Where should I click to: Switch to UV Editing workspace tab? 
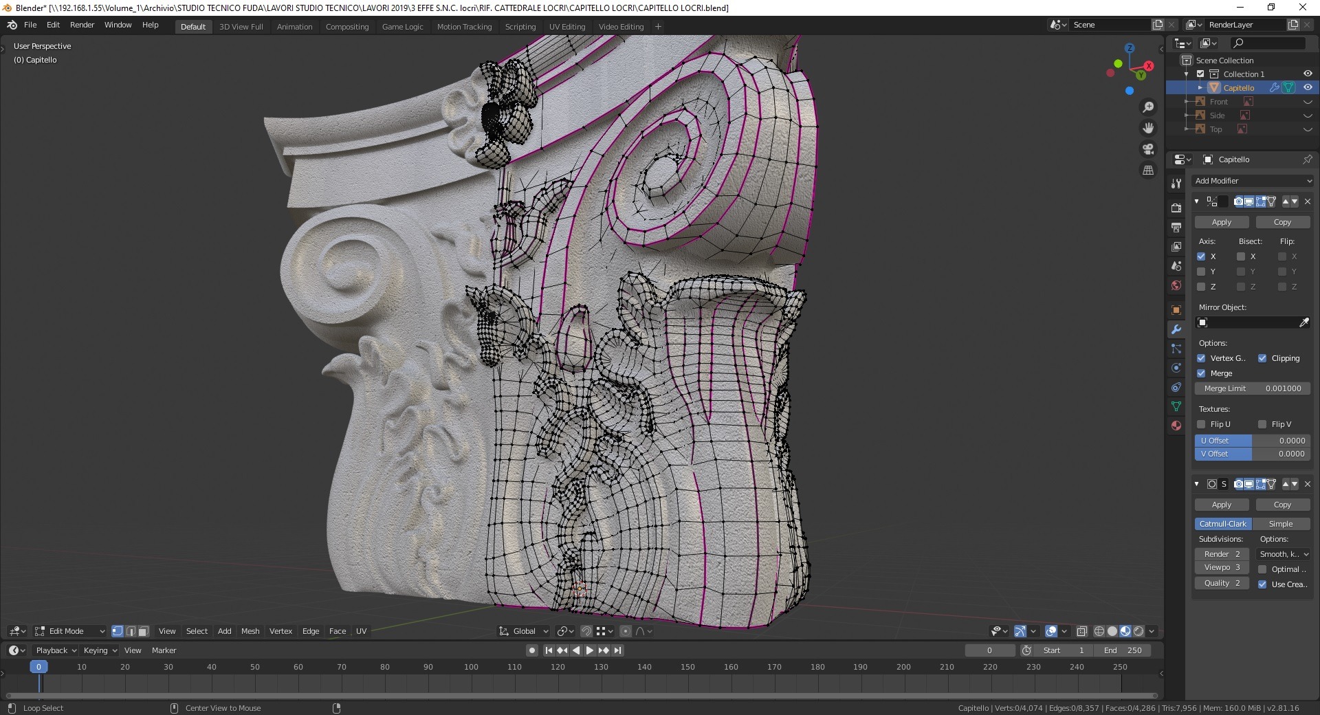pyautogui.click(x=567, y=27)
